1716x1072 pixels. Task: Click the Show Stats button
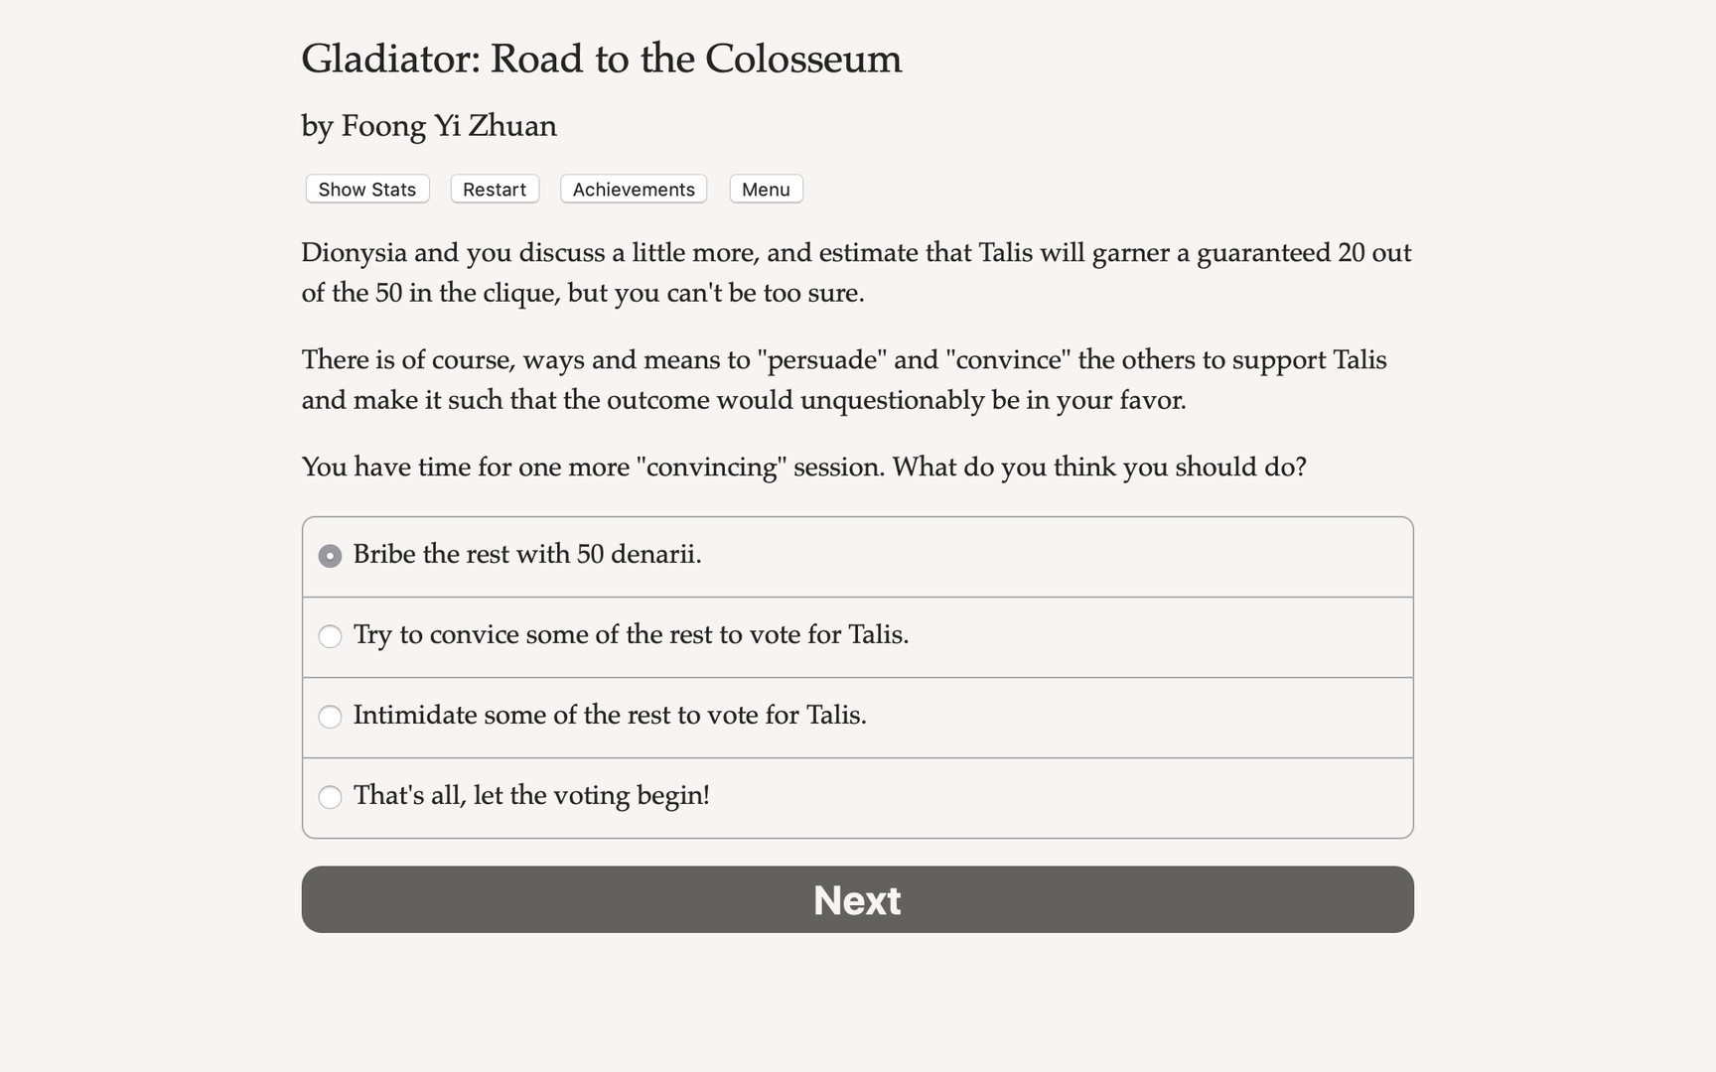click(365, 189)
